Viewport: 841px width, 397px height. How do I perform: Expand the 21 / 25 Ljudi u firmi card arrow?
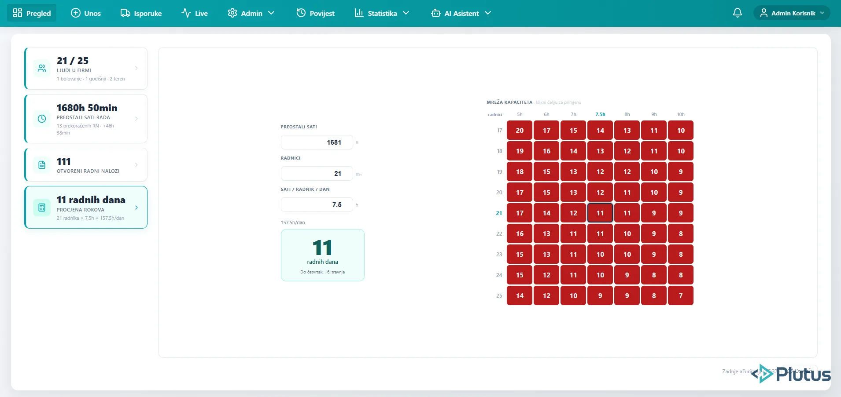[x=136, y=68]
